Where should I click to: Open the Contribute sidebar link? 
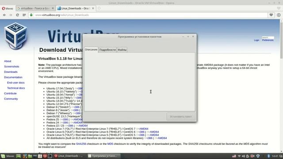click(x=10, y=93)
